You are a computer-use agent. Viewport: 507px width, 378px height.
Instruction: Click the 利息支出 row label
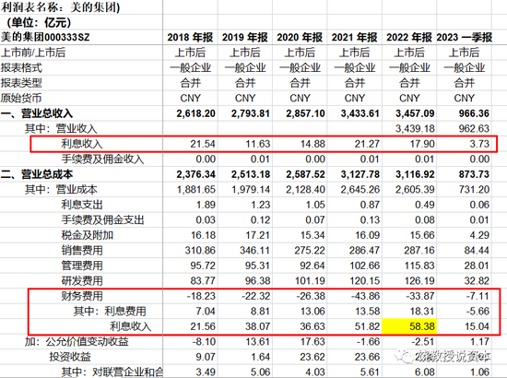click(81, 205)
